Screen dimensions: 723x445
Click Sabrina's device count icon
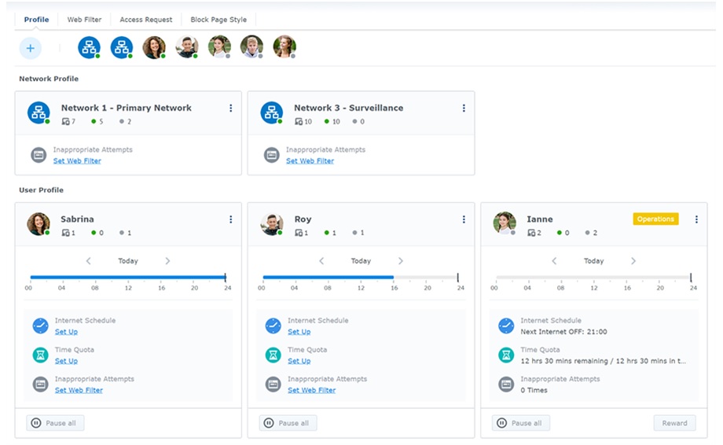(x=66, y=233)
